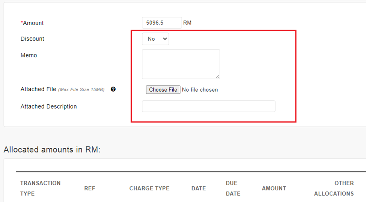This screenshot has height=202, width=366.
Task: Click the Other Allocations column header
Action: tap(334, 188)
